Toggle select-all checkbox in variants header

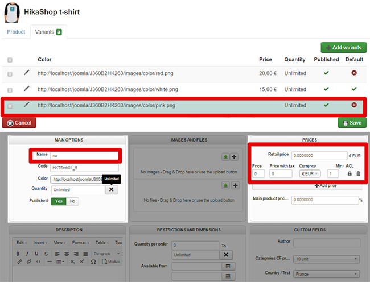[x=10, y=60]
